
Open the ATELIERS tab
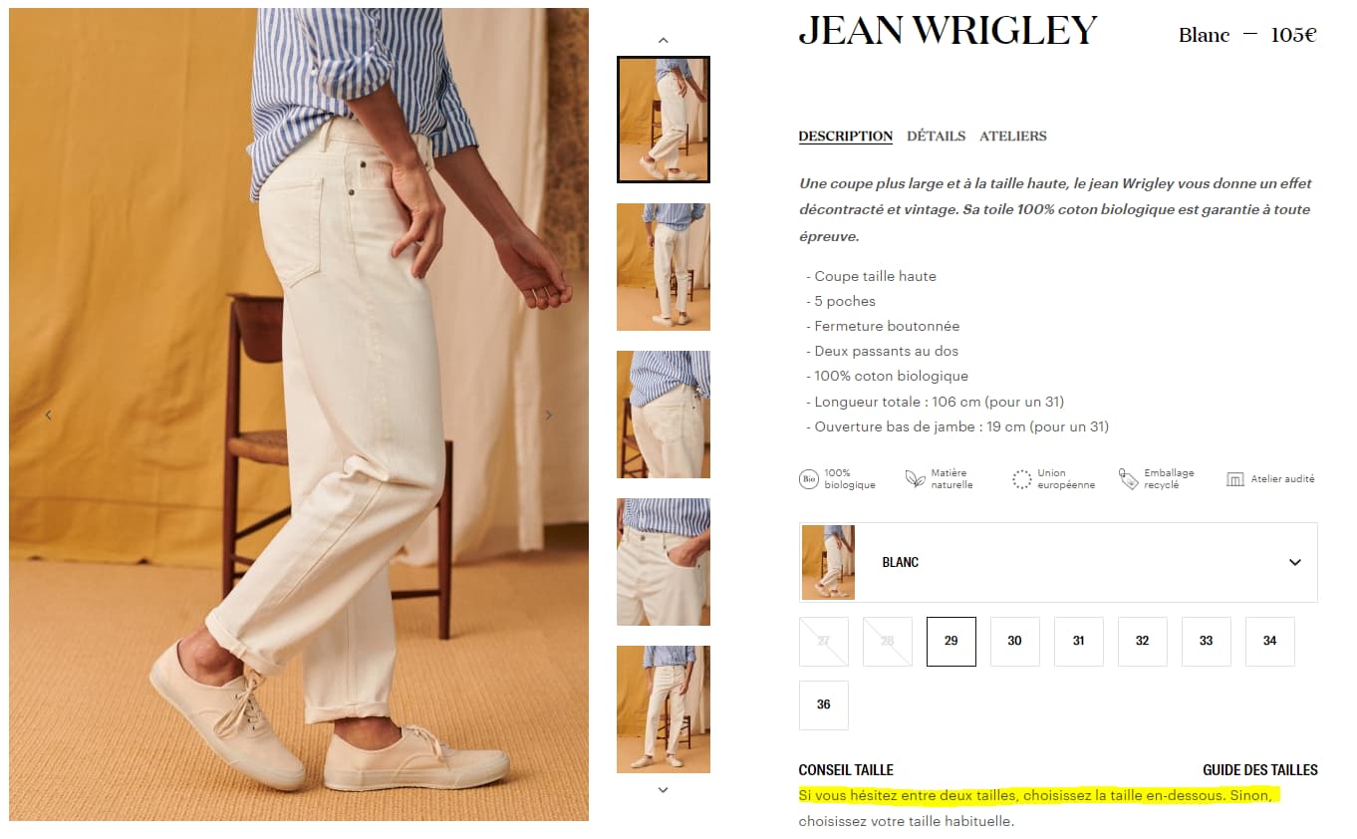tap(1013, 137)
